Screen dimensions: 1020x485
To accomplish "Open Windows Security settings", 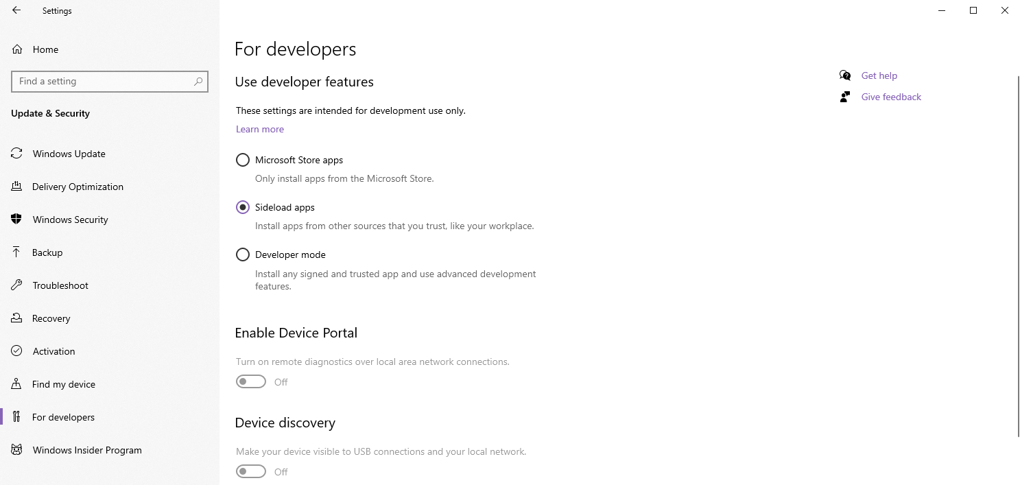I will pyautogui.click(x=16, y=220).
